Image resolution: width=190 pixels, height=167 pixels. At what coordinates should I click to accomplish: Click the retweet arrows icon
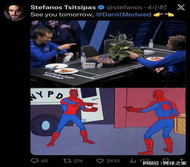(67, 161)
